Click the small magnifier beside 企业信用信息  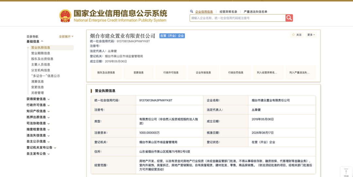point(192,11)
